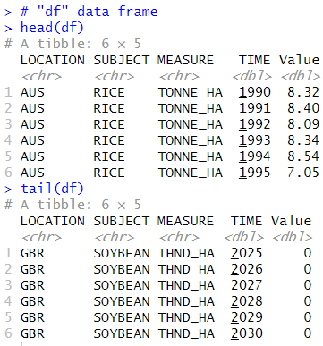This screenshot has width=323, height=346.
Task: Click the year 1990 in the head output
Action: (255, 92)
